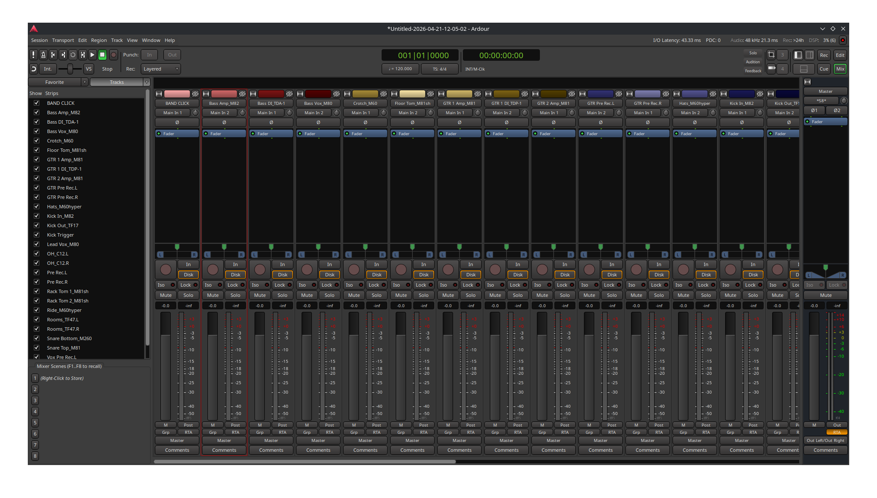
Task: Open the Rec mode Layered dropdown
Action: (x=161, y=69)
